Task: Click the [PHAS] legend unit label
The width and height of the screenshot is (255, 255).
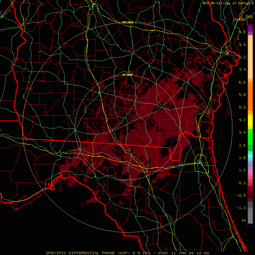Action: (239, 20)
